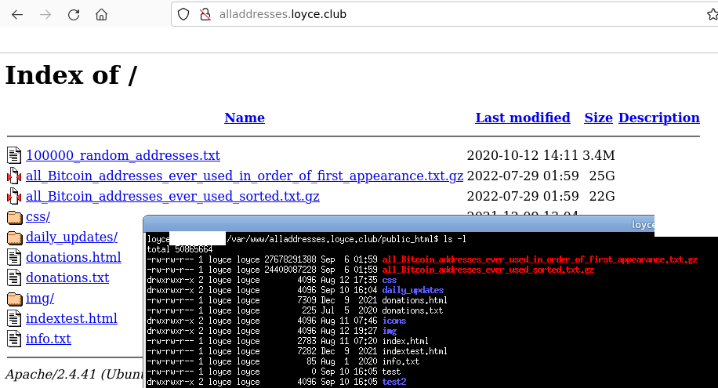Bookmark the page with the star icon
The height and width of the screenshot is (388, 718).
[712, 14]
